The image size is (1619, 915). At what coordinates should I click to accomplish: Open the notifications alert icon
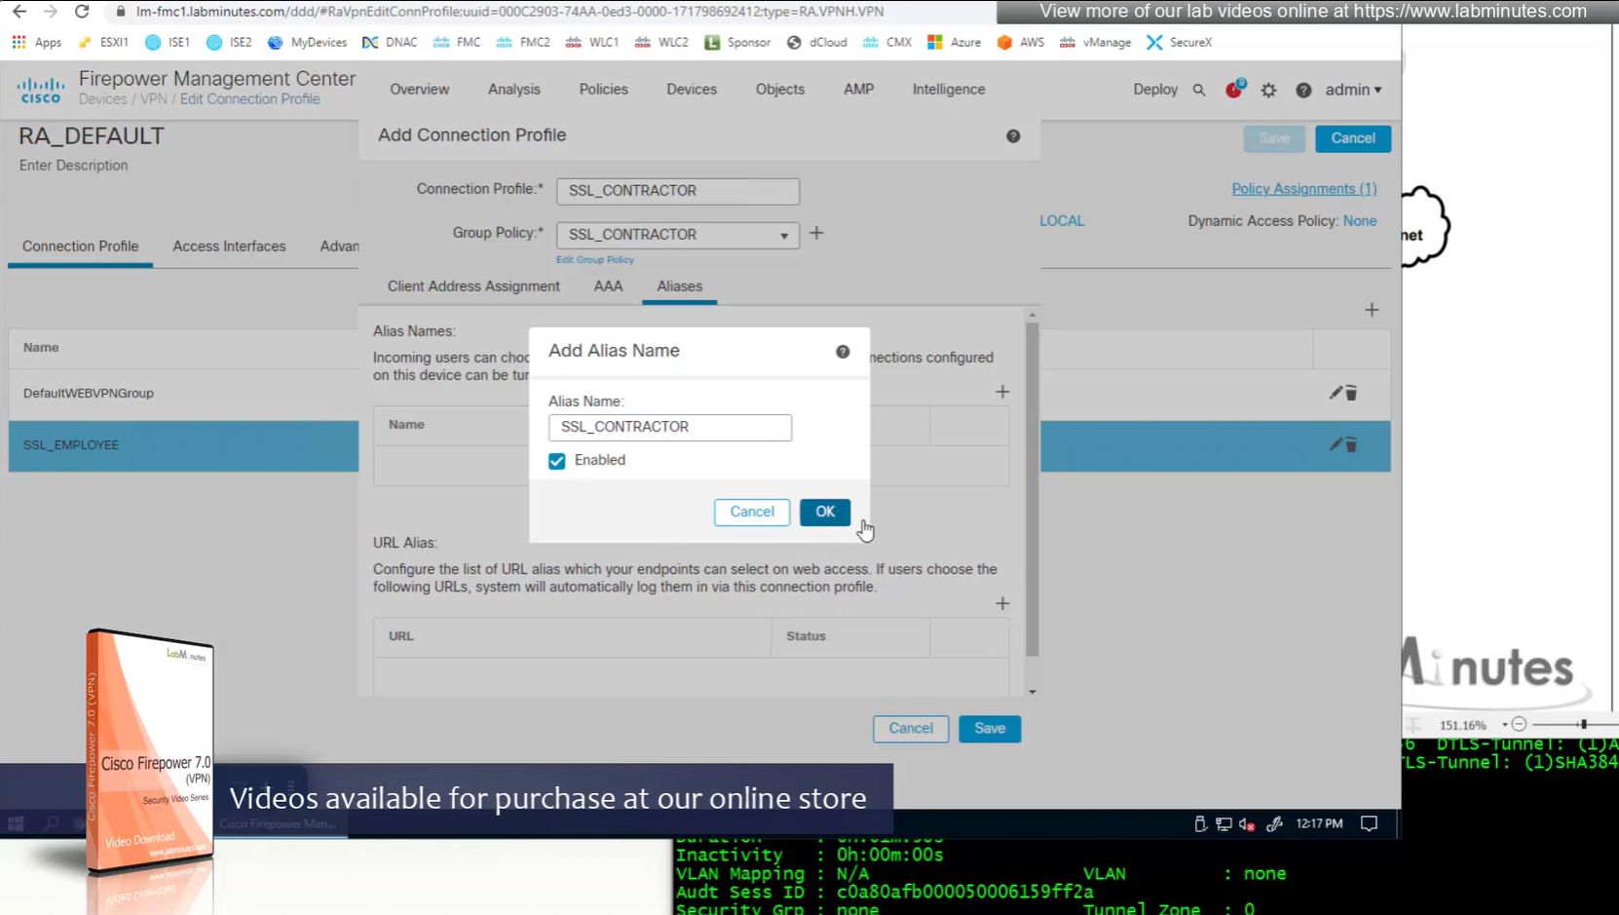click(1233, 90)
